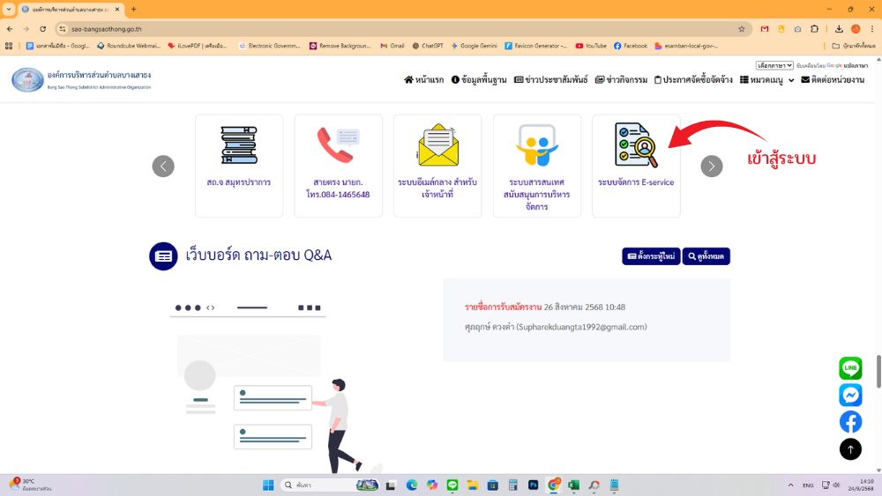Go to previous carousel slide arrow
Screen dimensions: 882x496
[163, 166]
